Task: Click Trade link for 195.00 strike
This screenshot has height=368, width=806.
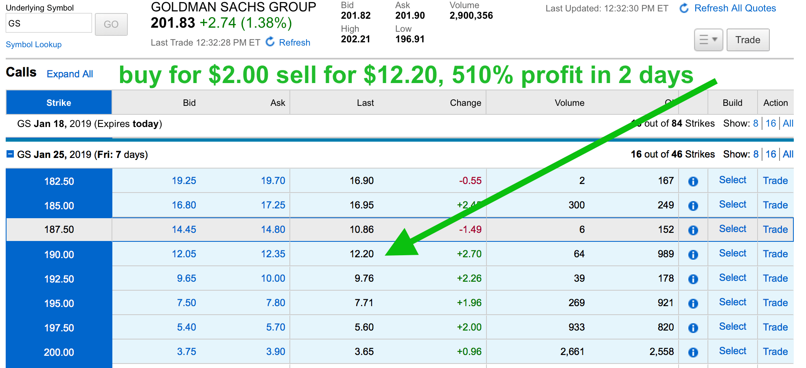Action: [775, 303]
